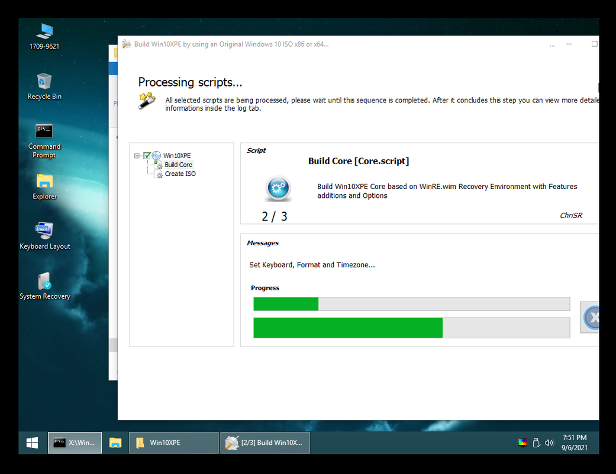This screenshot has height=474, width=616.
Task: Click the upper script progress bar
Action: point(411,304)
